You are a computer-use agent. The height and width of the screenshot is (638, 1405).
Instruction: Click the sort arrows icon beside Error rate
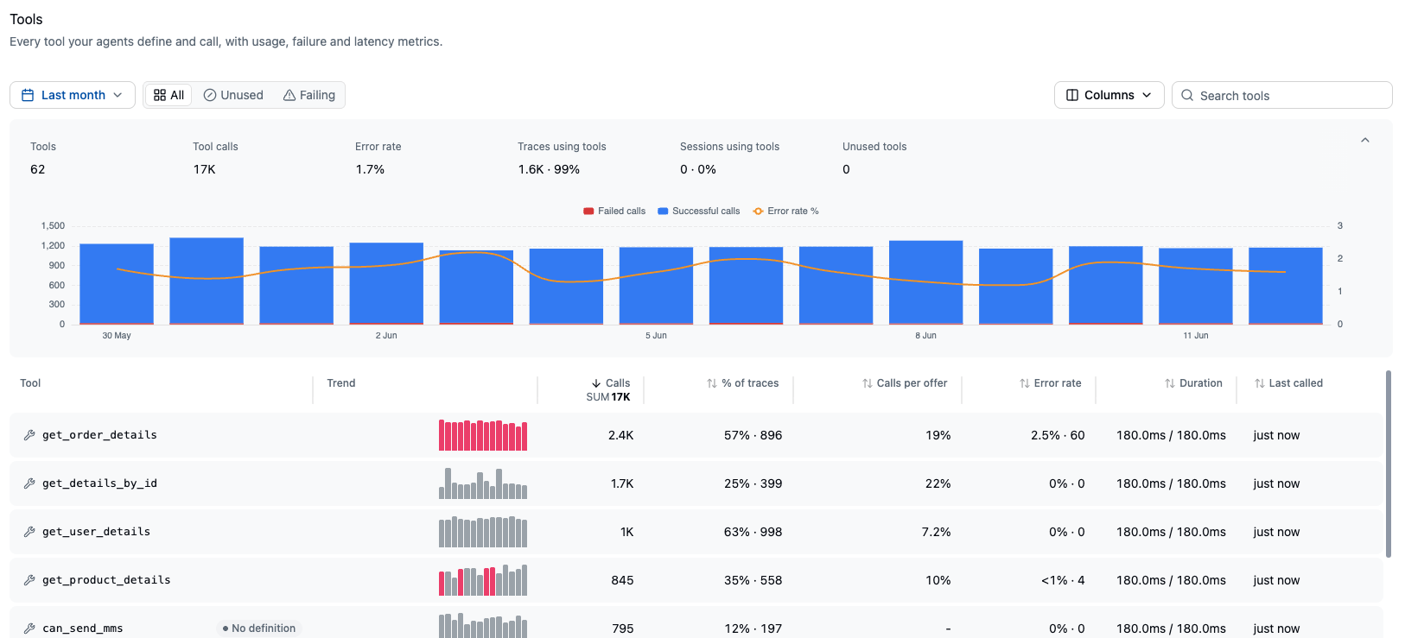[x=1024, y=383]
